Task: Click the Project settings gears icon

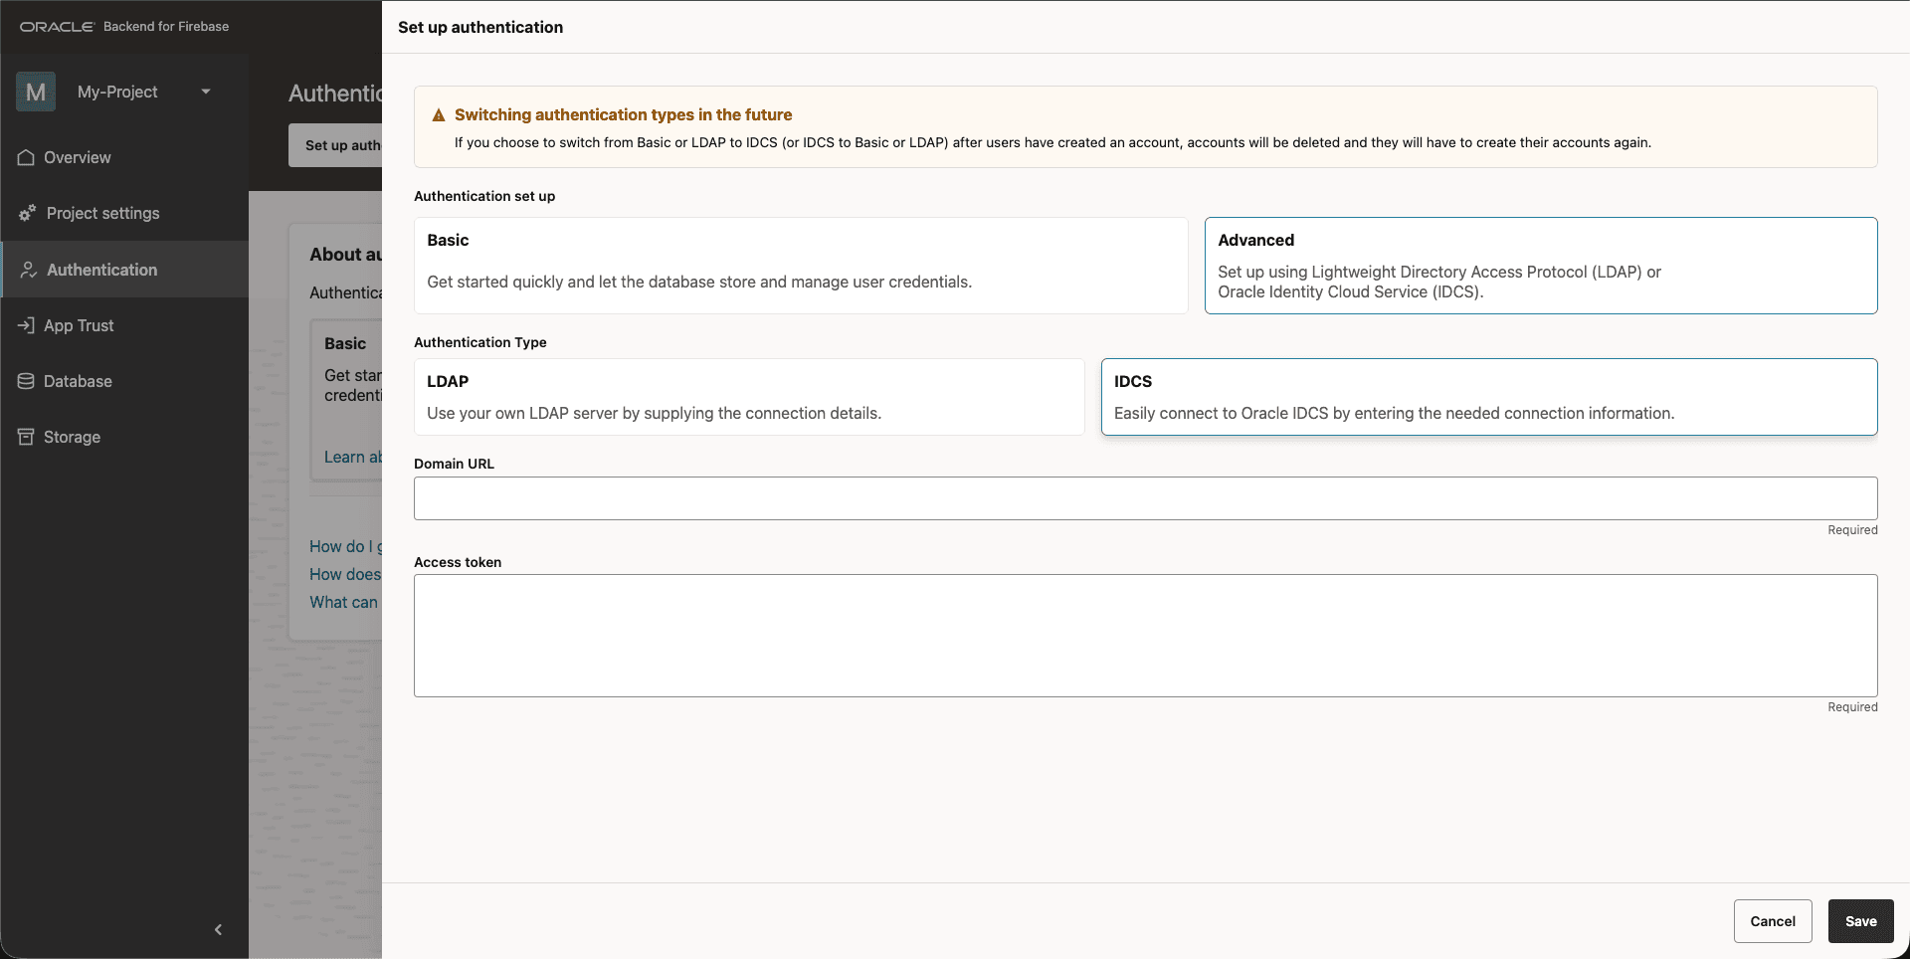Action: pos(27,213)
